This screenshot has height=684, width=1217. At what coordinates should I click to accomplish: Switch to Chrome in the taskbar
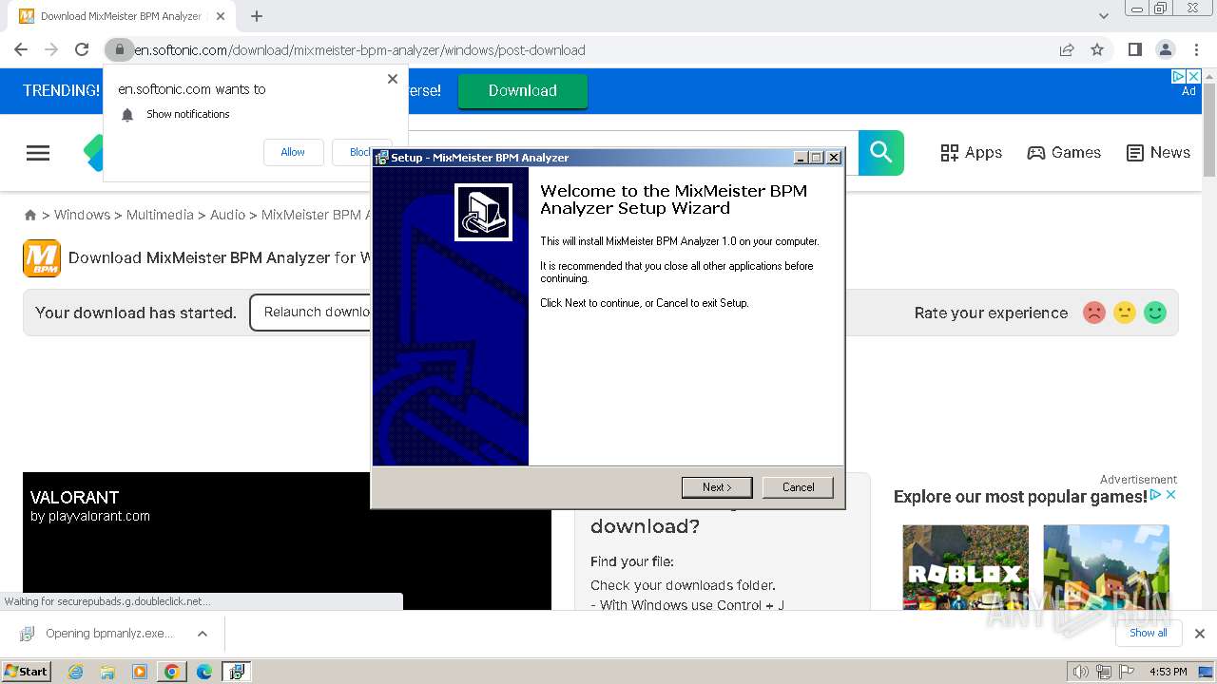point(172,672)
